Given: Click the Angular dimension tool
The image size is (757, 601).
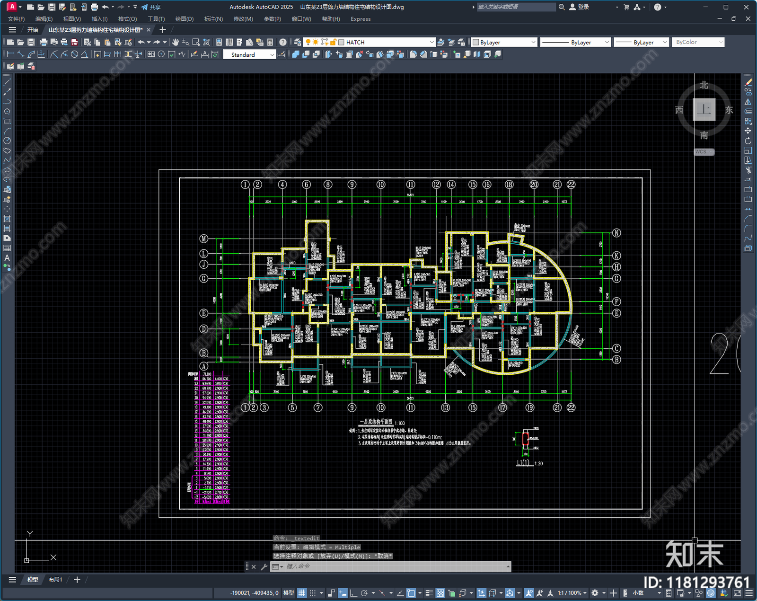Looking at the screenshot, I should click(x=84, y=54).
